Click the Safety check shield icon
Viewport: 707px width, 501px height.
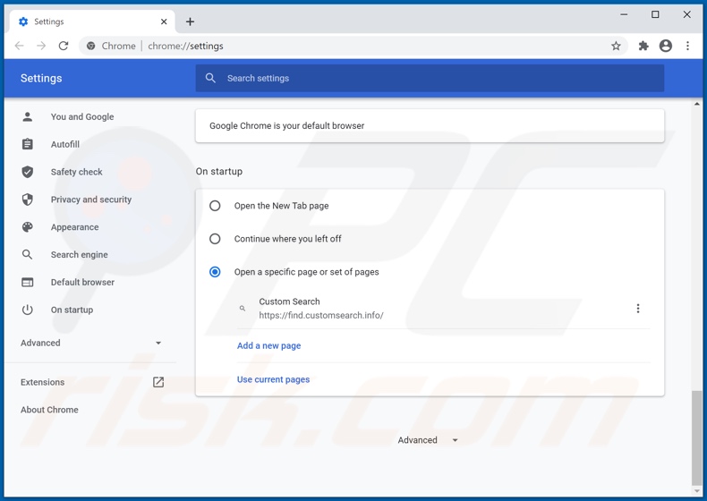coord(28,172)
